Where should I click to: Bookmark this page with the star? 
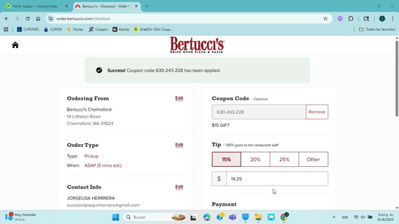[x=325, y=19]
